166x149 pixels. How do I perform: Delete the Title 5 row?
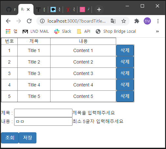click(x=125, y=96)
